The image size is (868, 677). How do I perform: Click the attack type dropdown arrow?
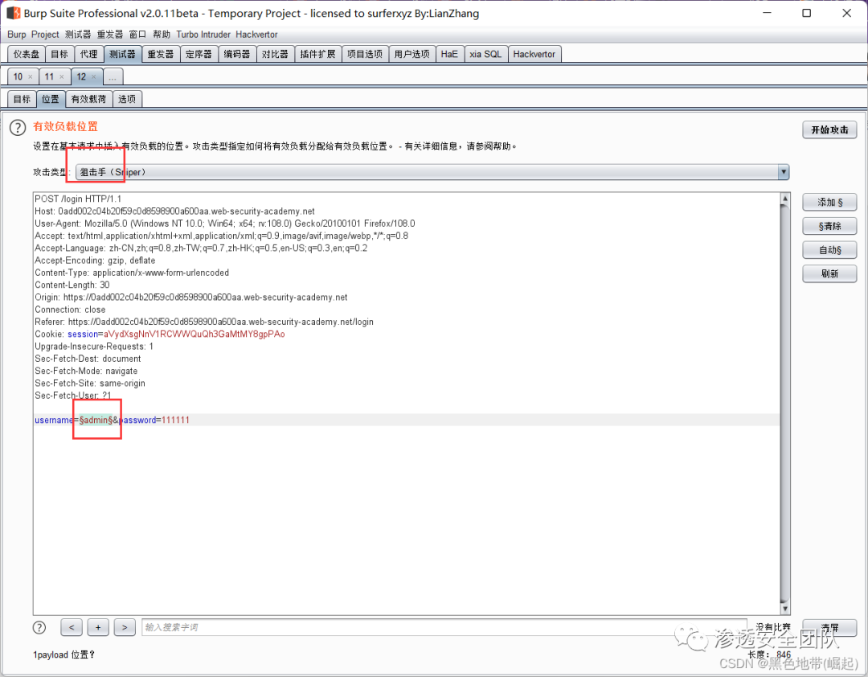coord(783,172)
